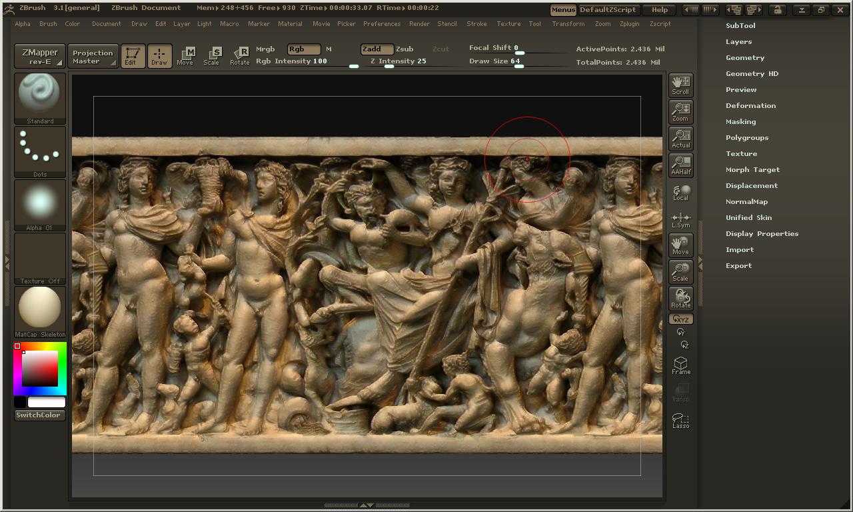
Task: Toggle L.Sym local symmetry
Action: (x=680, y=220)
